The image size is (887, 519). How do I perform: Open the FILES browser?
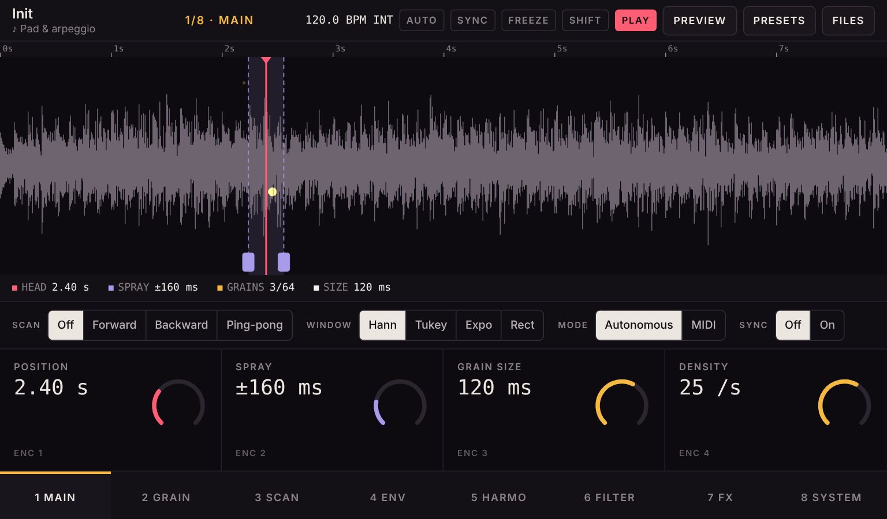pos(848,21)
